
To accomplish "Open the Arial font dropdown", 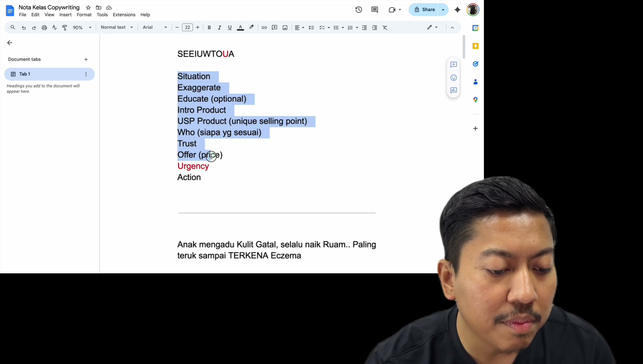I will [155, 27].
